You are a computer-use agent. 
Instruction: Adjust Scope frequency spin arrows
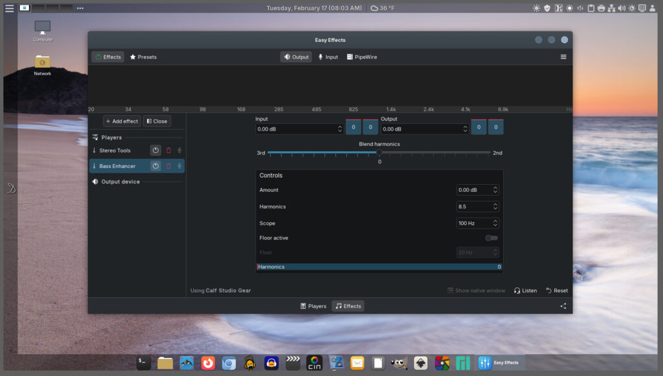pyautogui.click(x=495, y=224)
